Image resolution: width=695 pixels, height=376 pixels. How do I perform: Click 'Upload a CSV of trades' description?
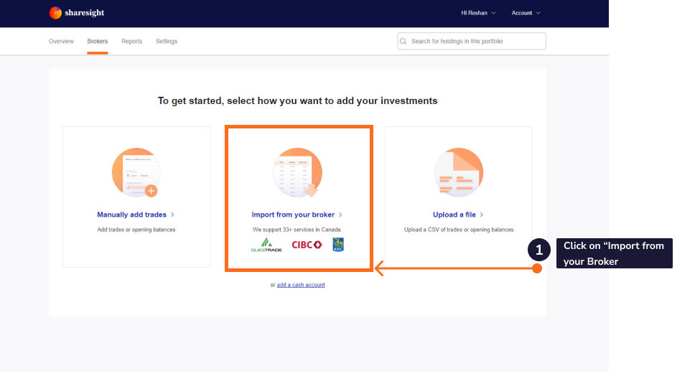pyautogui.click(x=459, y=230)
